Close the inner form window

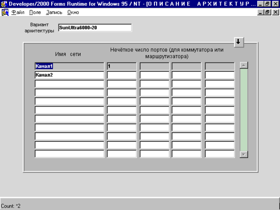click(275, 13)
